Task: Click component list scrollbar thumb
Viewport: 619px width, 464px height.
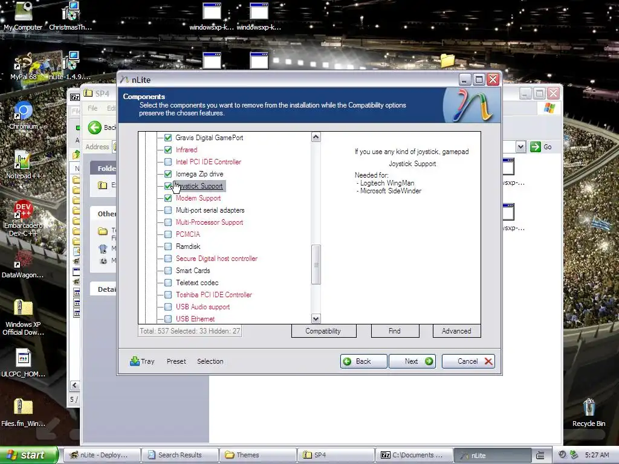Action: 316,265
